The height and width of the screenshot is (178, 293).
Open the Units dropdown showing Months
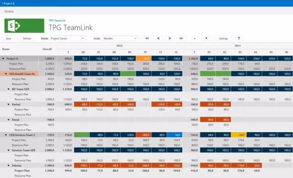(x=120, y=39)
